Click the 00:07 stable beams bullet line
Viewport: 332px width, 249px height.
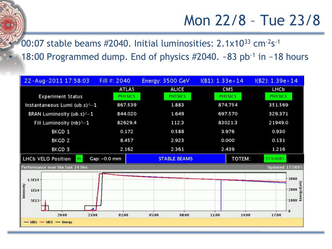tap(150, 43)
